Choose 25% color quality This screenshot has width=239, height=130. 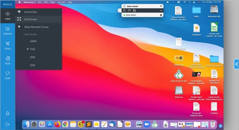[33, 65]
